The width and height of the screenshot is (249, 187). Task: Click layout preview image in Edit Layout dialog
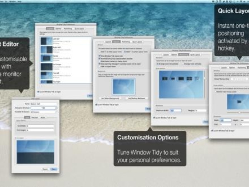35,152
